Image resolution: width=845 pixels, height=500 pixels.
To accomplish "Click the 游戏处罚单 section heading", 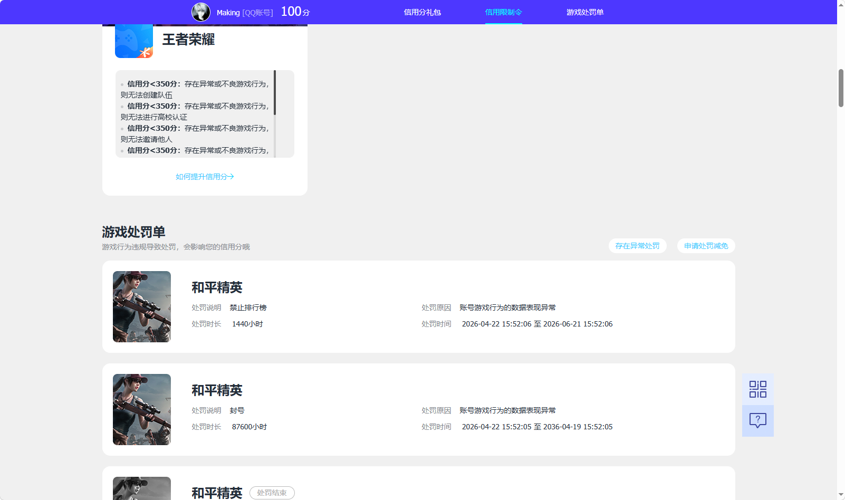I will pyautogui.click(x=133, y=232).
